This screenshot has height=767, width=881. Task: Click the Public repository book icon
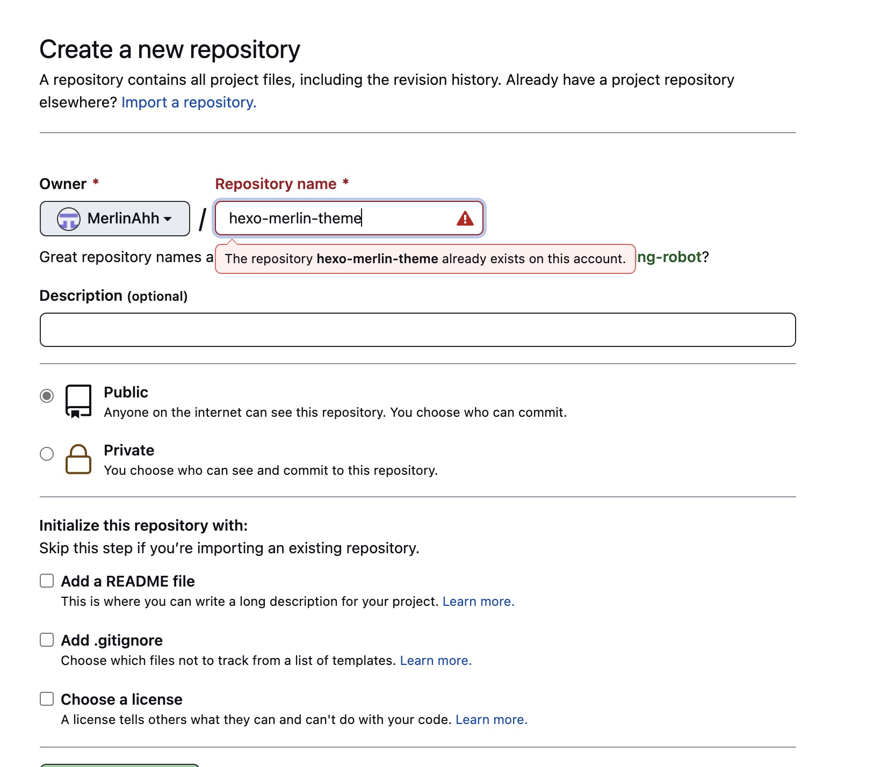click(78, 401)
